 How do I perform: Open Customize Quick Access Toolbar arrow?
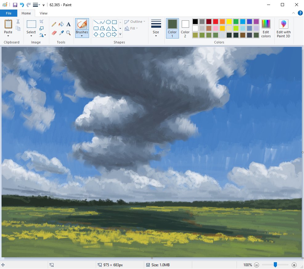pyautogui.click(x=44, y=5)
